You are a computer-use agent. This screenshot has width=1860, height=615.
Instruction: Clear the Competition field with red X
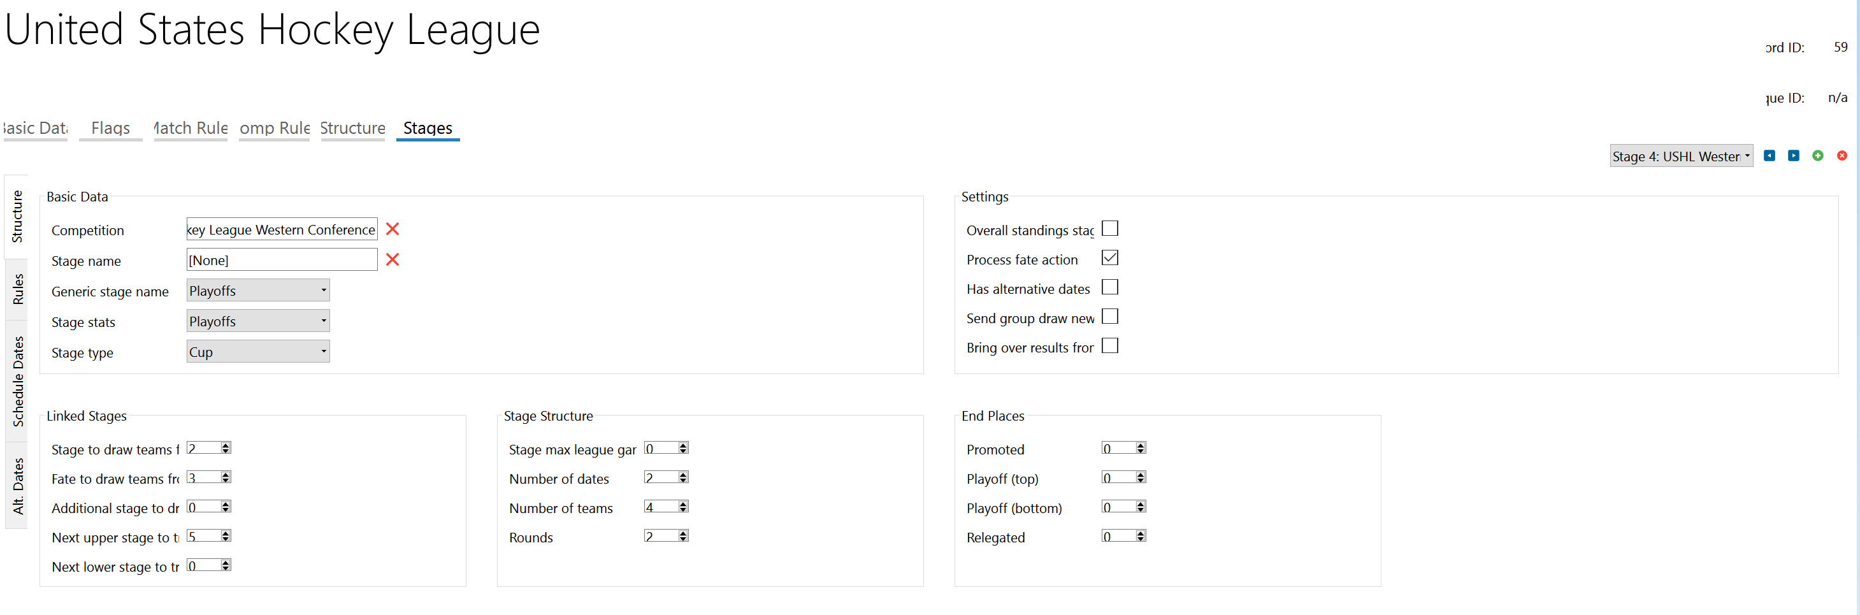393,229
